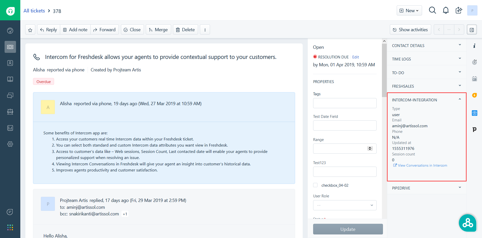Click the Merge button
Viewport: 482px width, 238px height.
158,30
